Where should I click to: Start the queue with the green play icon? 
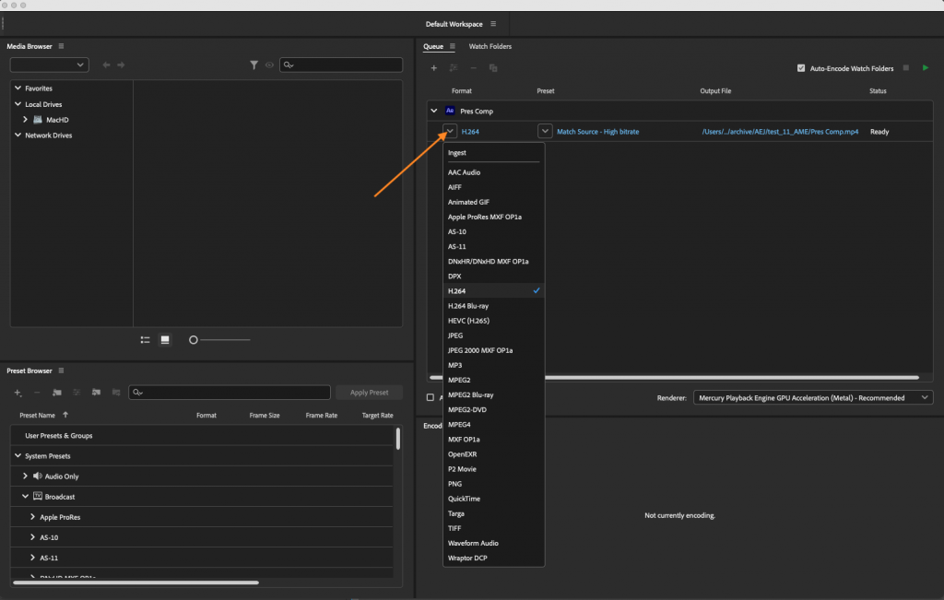(x=926, y=67)
